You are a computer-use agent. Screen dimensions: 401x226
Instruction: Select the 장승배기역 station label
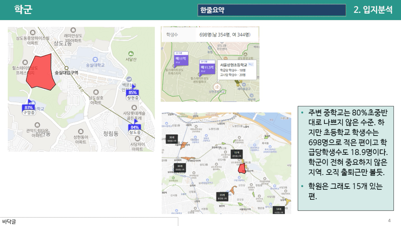217,147
